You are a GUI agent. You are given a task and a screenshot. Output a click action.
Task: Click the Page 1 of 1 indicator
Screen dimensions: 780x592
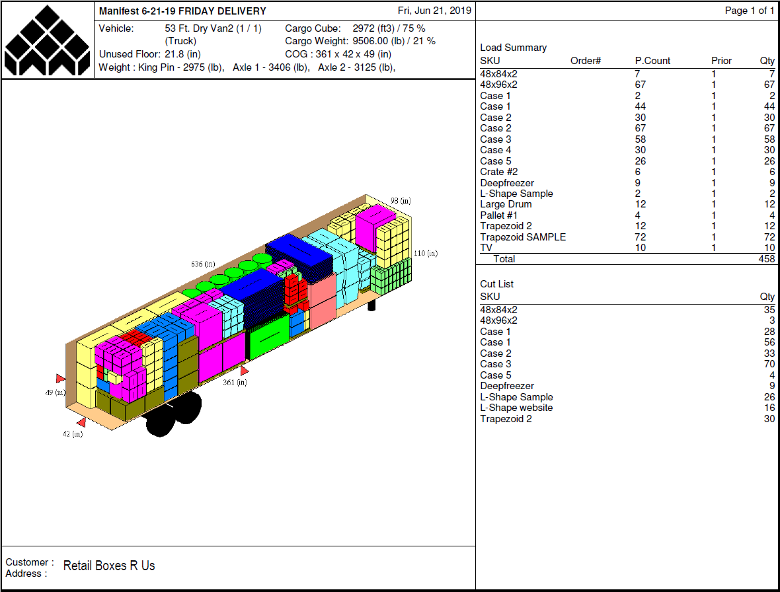[749, 11]
